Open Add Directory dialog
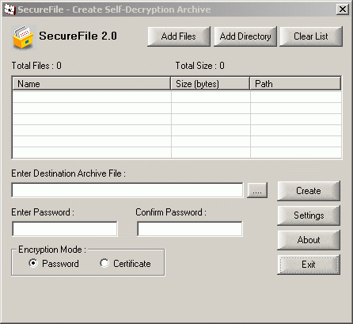This screenshot has width=353, height=324. pos(245,36)
